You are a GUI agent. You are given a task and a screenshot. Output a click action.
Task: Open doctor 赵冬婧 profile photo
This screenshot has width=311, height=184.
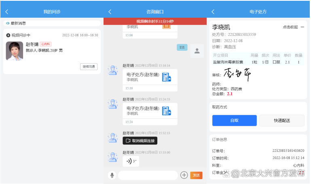pos(15,51)
